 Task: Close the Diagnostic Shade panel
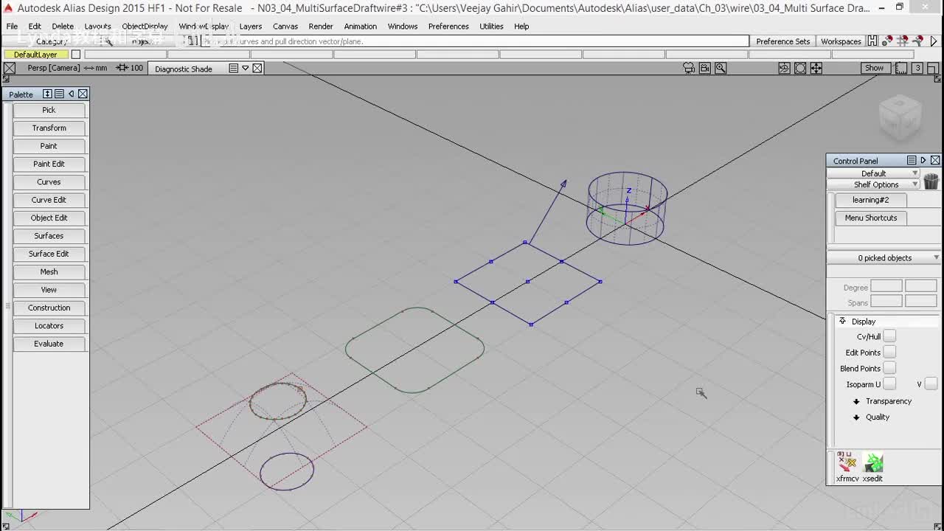point(257,68)
